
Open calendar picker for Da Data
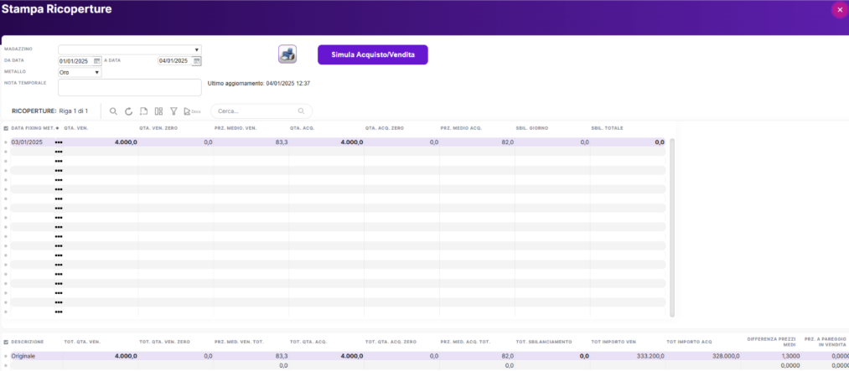click(97, 61)
